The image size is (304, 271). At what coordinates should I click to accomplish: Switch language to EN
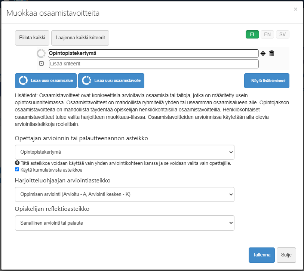(x=267, y=34)
